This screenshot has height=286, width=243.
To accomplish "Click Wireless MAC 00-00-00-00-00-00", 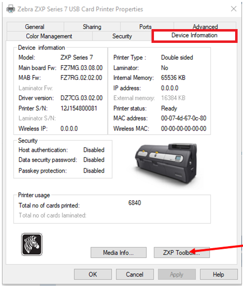I will click(183, 129).
